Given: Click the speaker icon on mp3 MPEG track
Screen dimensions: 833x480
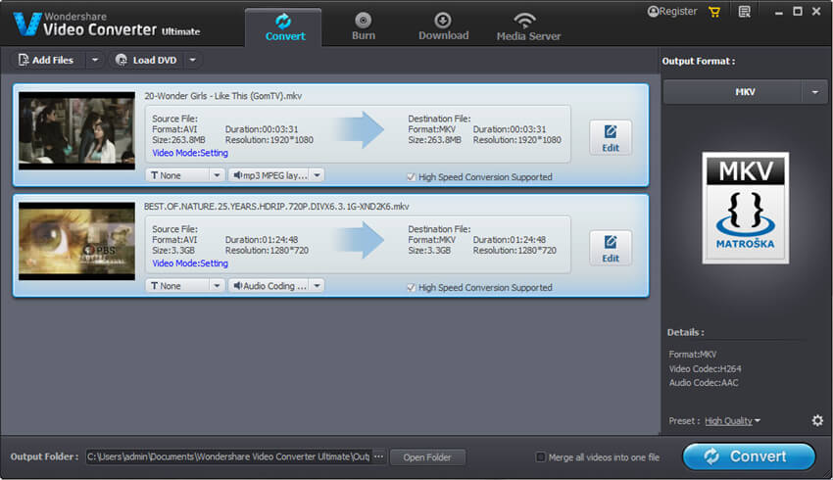Looking at the screenshot, I should point(237,175).
